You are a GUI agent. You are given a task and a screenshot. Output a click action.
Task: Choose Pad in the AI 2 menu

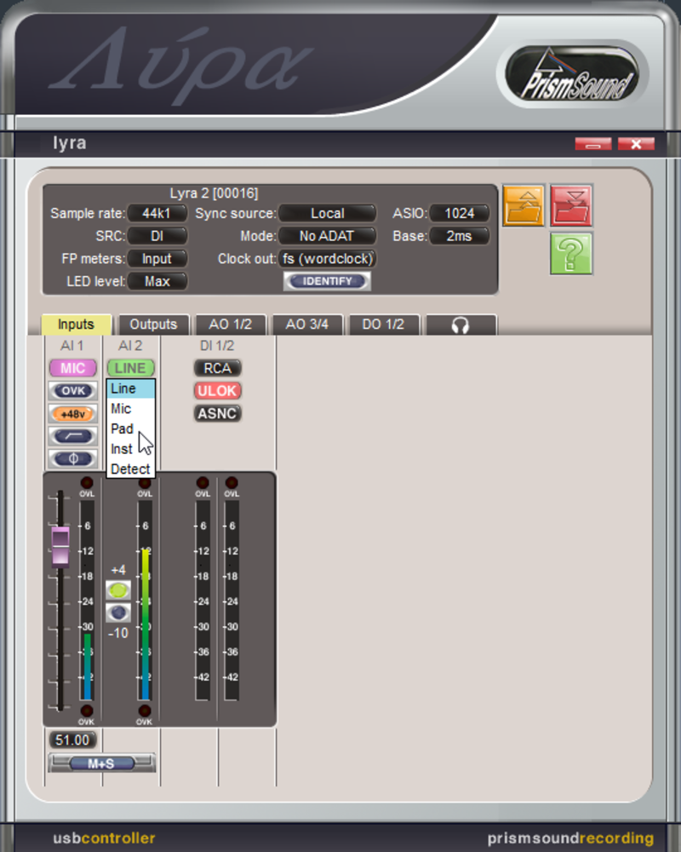tap(131, 429)
